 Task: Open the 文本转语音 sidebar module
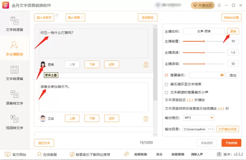click(x=14, y=73)
